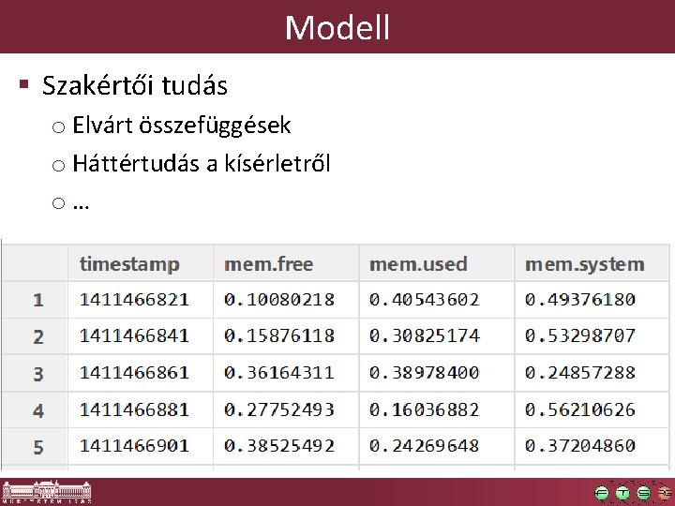Click the red RG circle icon
Screen dimensions: 675x506
point(665,493)
